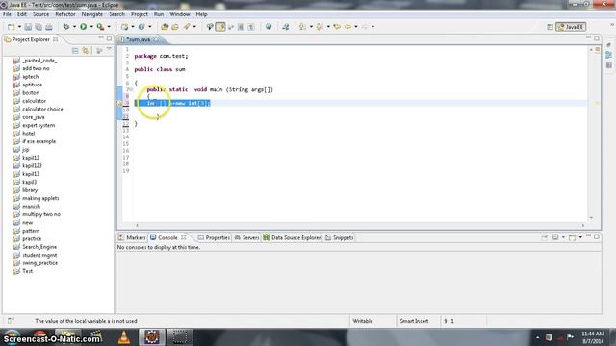Viewport: 616px width, 346px height.
Task: Switch to the Java EE perspective button
Action: point(571,27)
